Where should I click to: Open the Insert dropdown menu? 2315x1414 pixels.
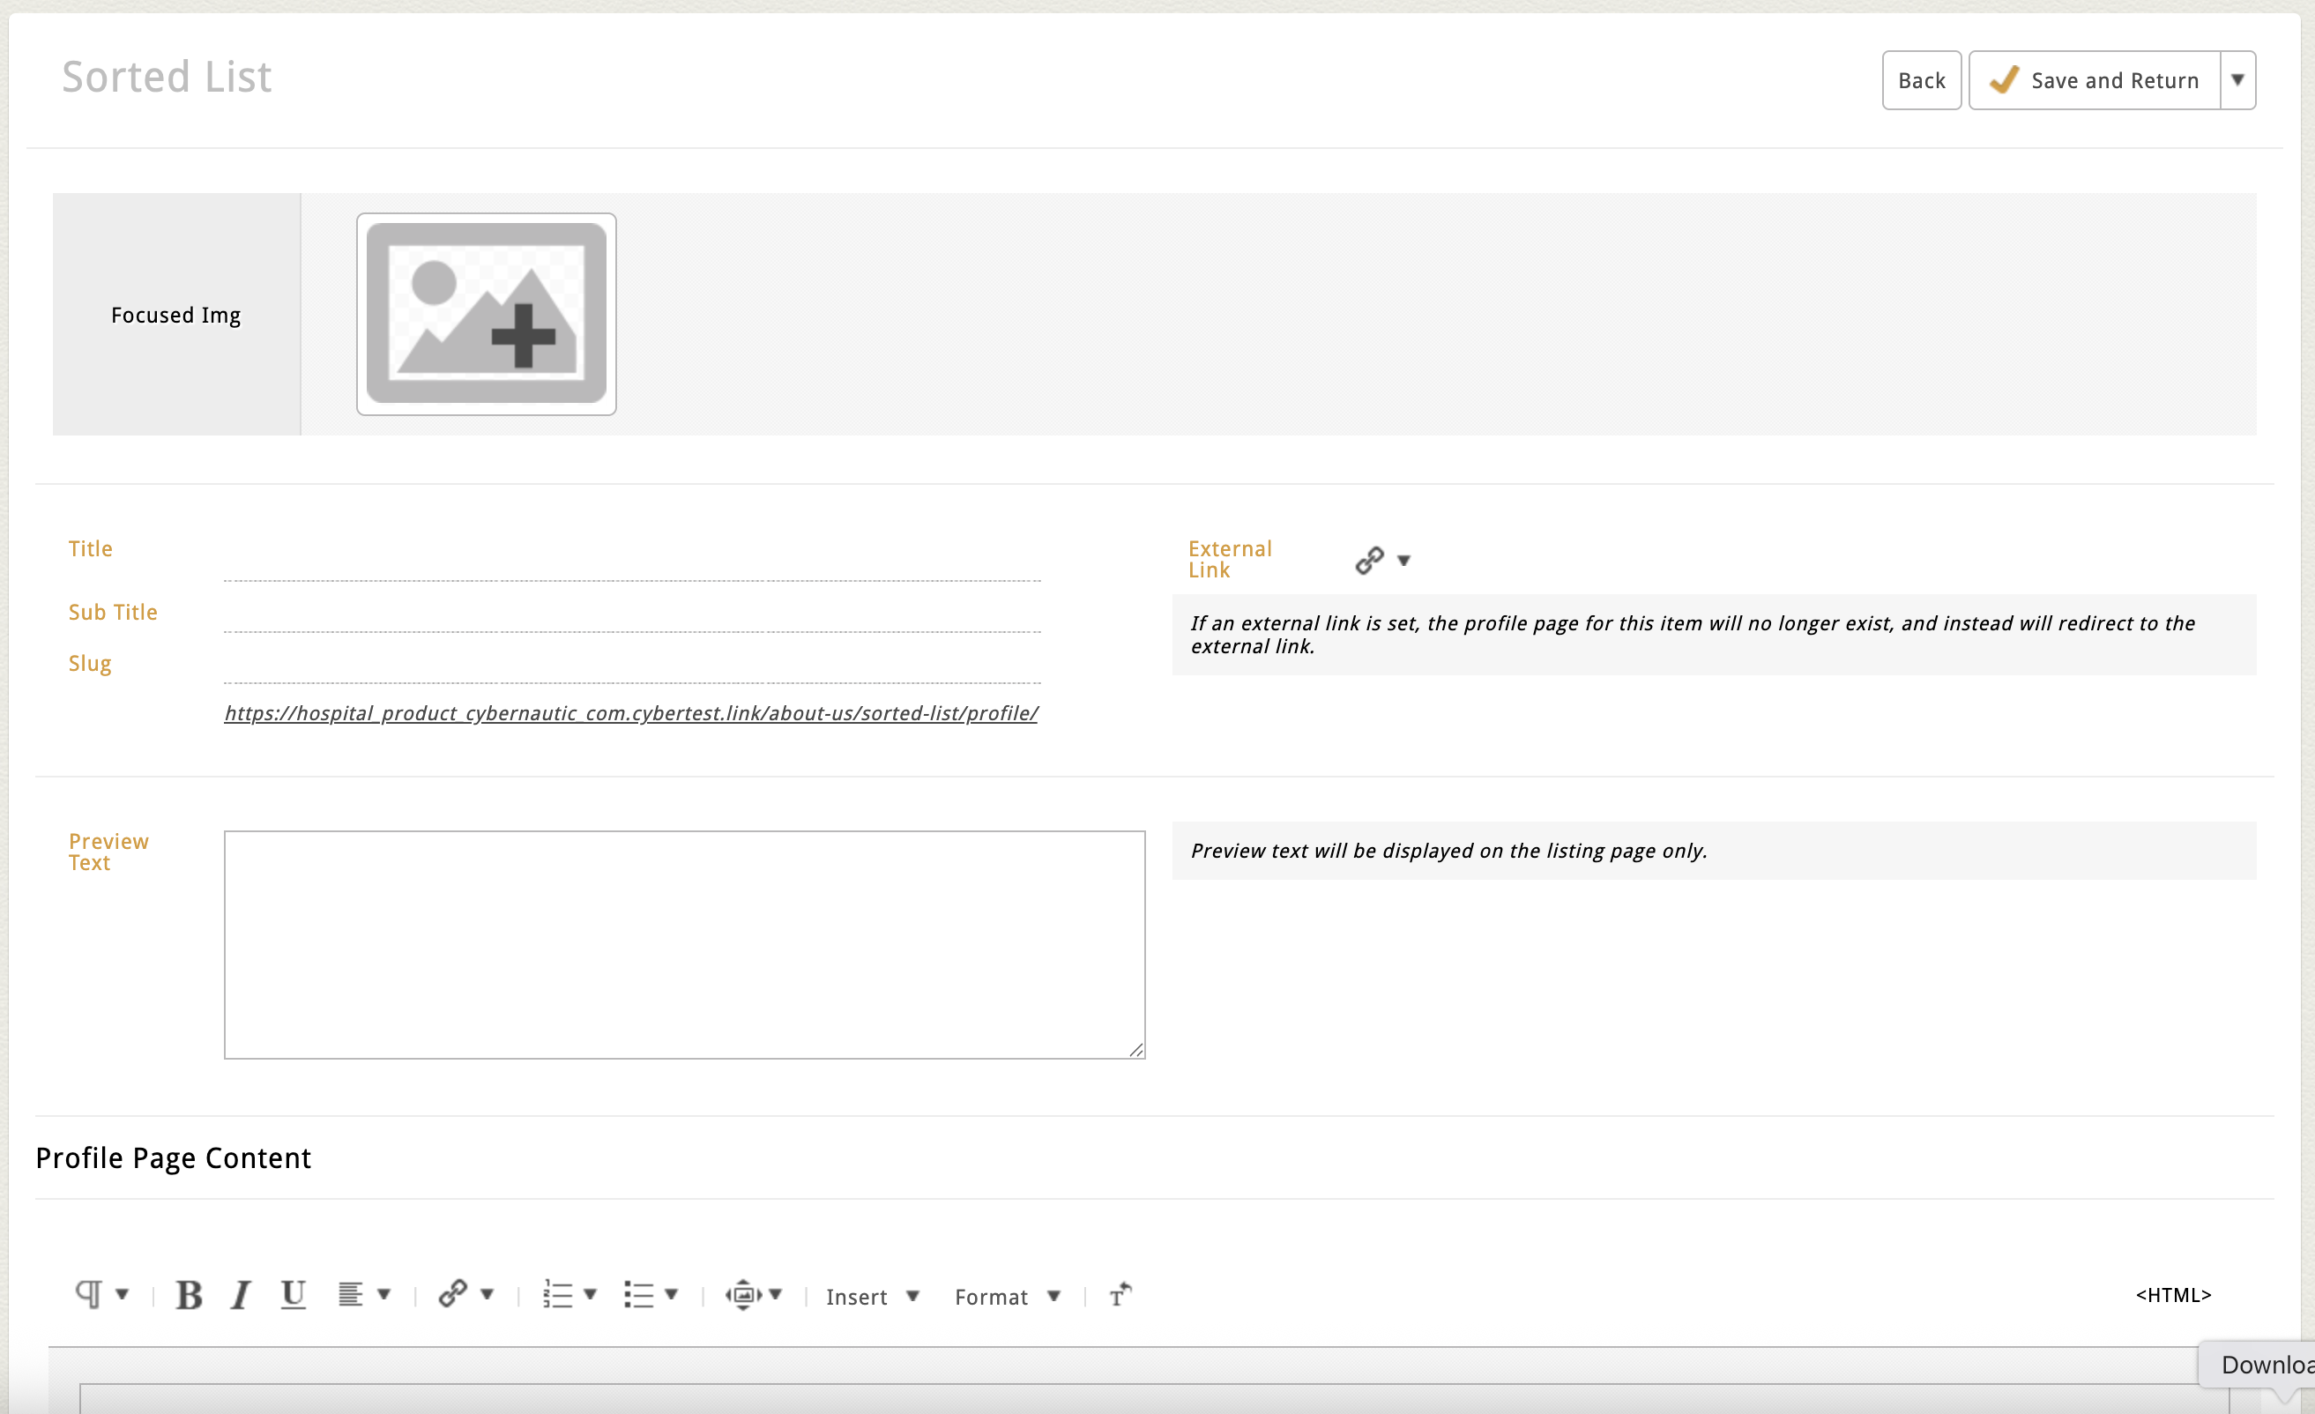click(872, 1297)
